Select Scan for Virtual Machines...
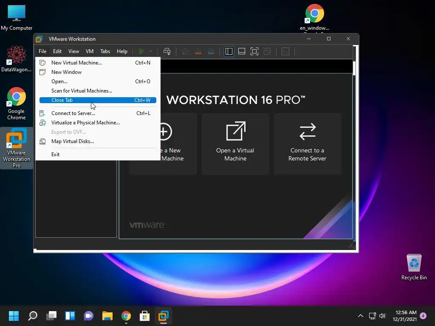The image size is (435, 326). pos(98,91)
